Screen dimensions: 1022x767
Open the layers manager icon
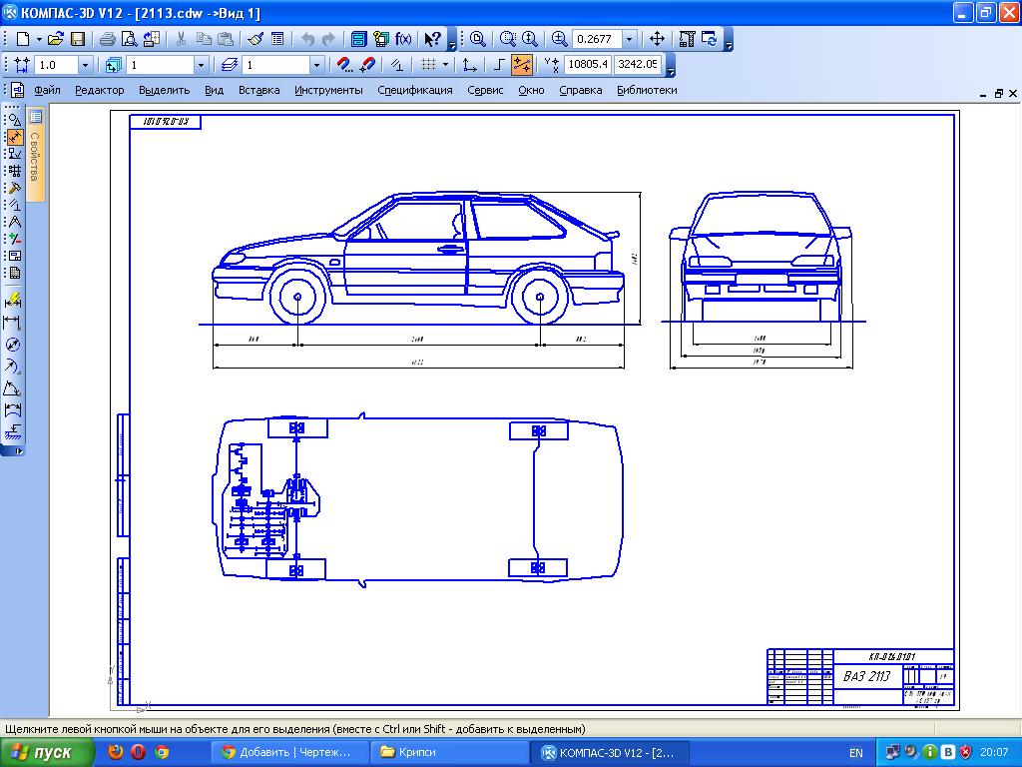[x=229, y=65]
